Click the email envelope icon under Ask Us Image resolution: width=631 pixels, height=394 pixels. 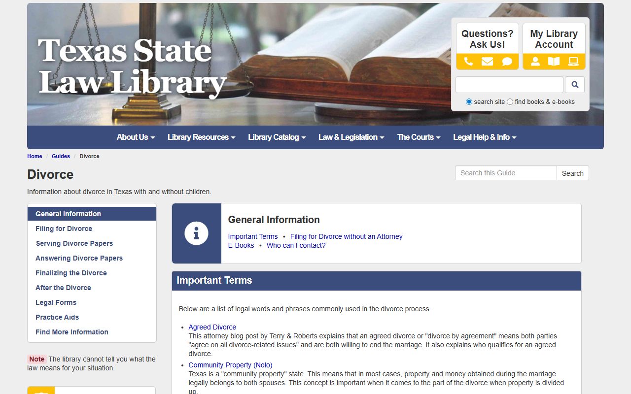click(487, 62)
